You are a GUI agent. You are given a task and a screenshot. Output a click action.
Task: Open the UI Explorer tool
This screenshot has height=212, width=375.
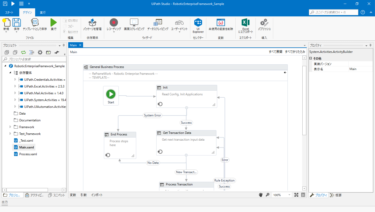[198, 26]
